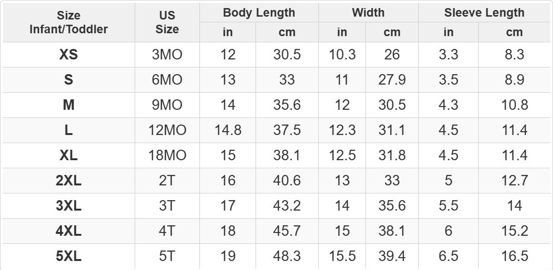The height and width of the screenshot is (270, 553).
Task: Click the 4XL size row label
Action: [69, 231]
